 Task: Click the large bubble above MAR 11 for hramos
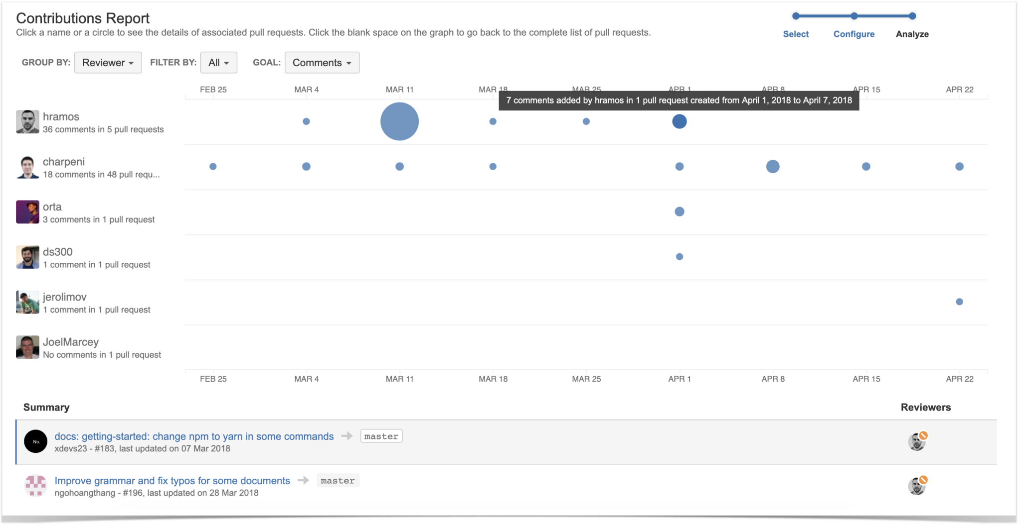[399, 121]
